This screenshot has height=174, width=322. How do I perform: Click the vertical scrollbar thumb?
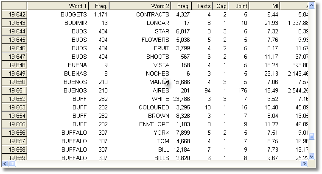pos(312,136)
